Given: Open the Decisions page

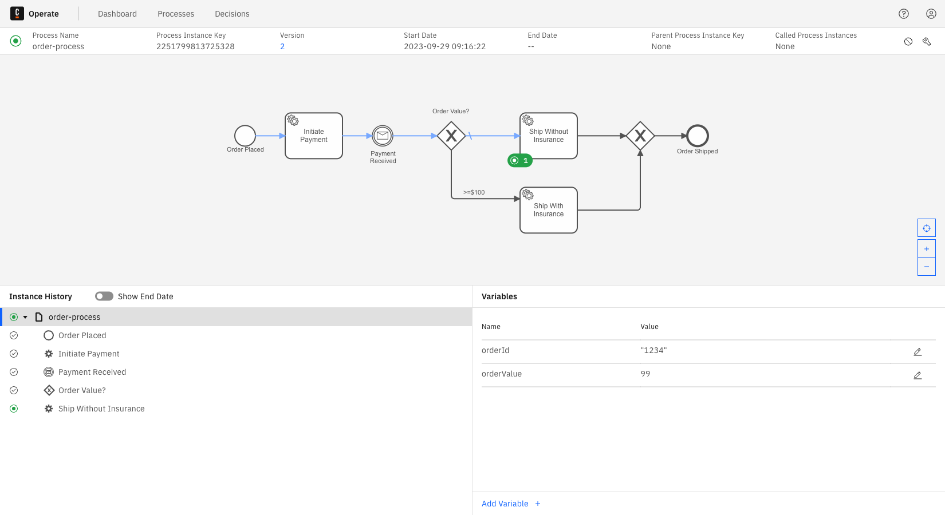Looking at the screenshot, I should 231,13.
